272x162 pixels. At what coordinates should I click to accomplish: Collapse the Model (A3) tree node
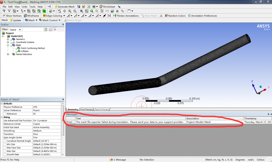click(3, 36)
